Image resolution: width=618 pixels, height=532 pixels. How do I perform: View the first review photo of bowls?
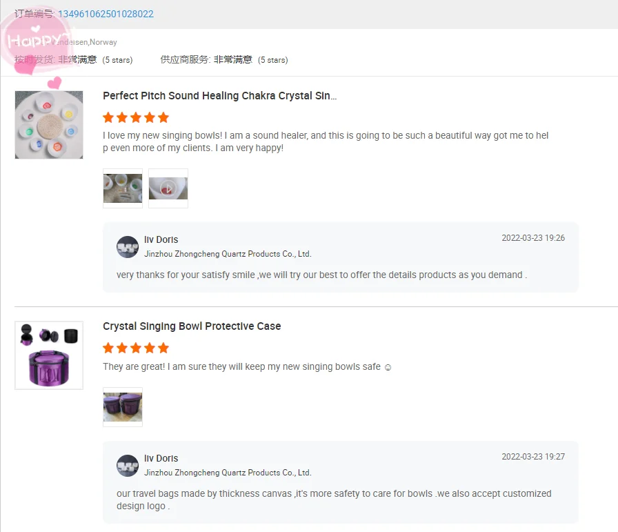pos(123,188)
